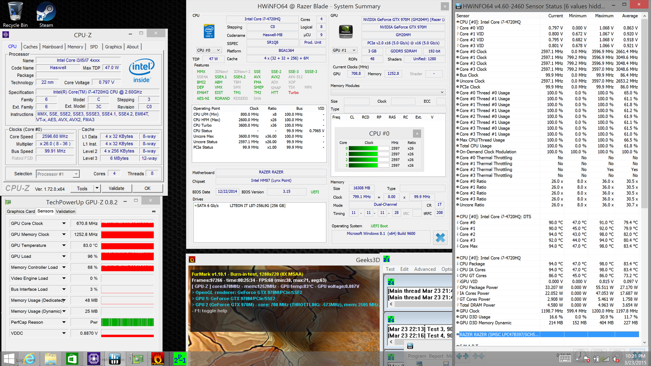Click the Core 0 clock bar in CPU #0 panel
The width and height of the screenshot is (651, 366).
coord(369,148)
